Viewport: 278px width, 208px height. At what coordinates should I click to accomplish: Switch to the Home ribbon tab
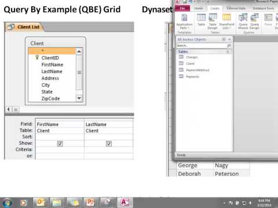tap(198, 8)
